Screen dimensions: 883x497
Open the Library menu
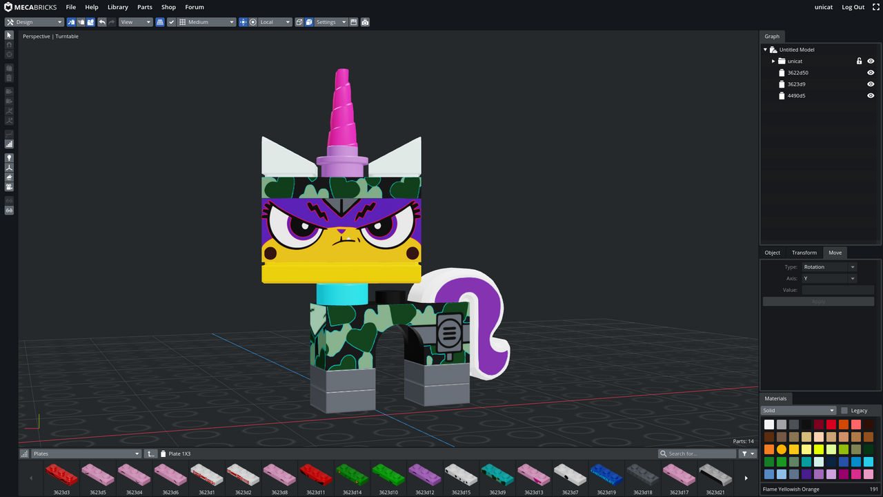118,7
